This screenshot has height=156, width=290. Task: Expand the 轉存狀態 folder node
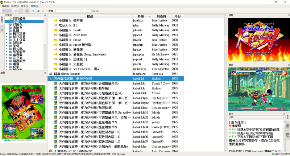pyautogui.click(x=7, y=34)
